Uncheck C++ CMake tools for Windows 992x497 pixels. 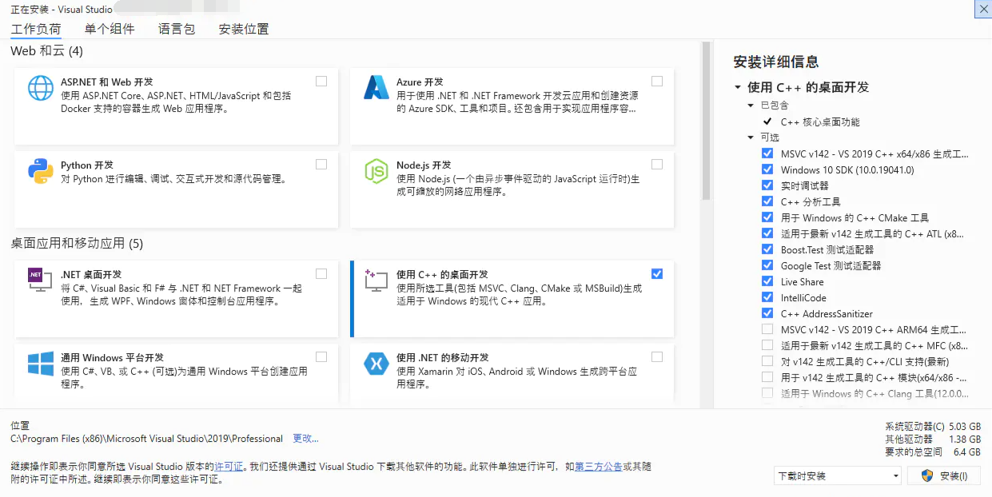(767, 217)
